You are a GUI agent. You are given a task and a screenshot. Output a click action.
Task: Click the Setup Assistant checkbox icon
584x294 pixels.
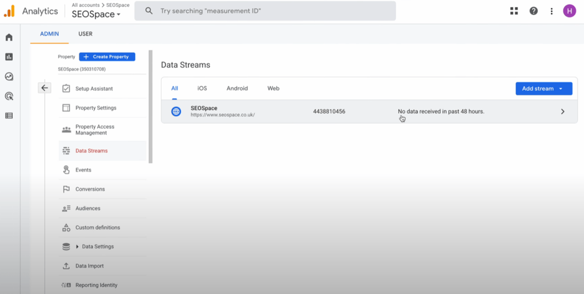point(67,89)
